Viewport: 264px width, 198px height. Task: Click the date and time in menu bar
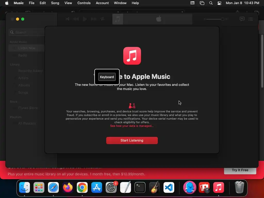(242, 3)
